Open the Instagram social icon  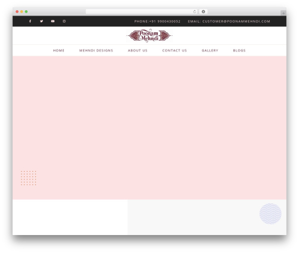(64, 21)
